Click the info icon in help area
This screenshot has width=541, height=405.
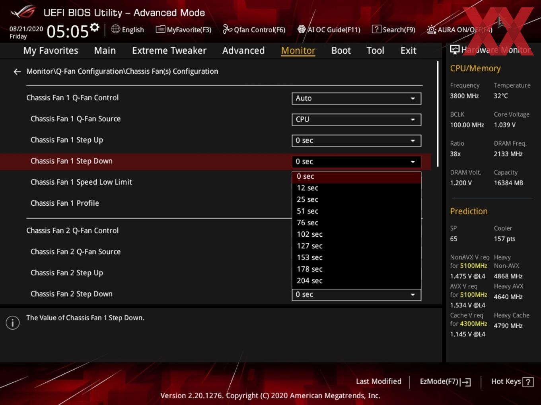click(13, 322)
